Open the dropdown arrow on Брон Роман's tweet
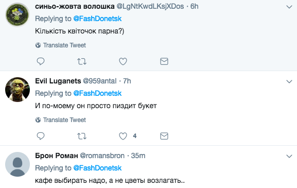 pos(289,157)
